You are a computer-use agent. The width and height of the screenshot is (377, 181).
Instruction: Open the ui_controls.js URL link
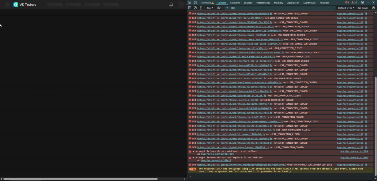point(228,100)
